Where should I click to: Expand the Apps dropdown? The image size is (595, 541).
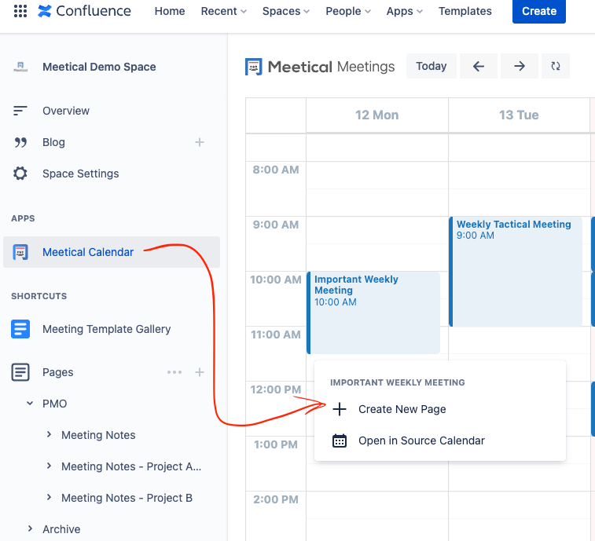click(405, 11)
